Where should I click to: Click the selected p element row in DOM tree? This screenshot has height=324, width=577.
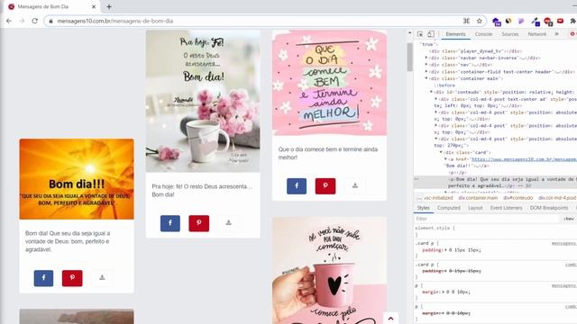coord(495,183)
